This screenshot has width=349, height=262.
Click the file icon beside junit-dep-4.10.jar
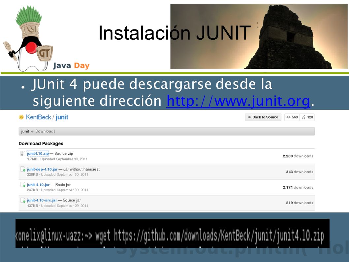[23, 169]
